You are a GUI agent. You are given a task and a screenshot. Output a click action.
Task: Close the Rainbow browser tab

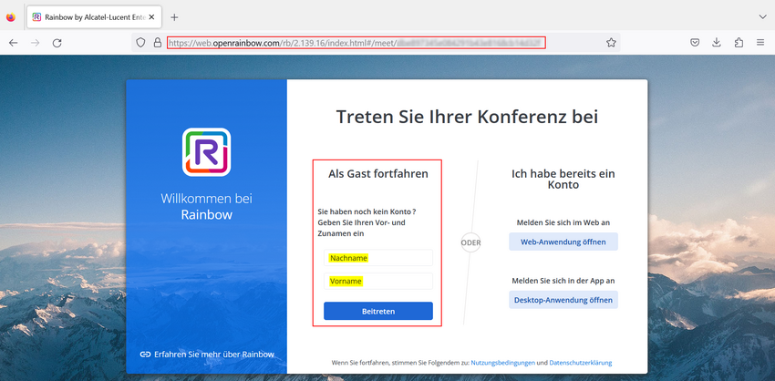[x=151, y=17]
